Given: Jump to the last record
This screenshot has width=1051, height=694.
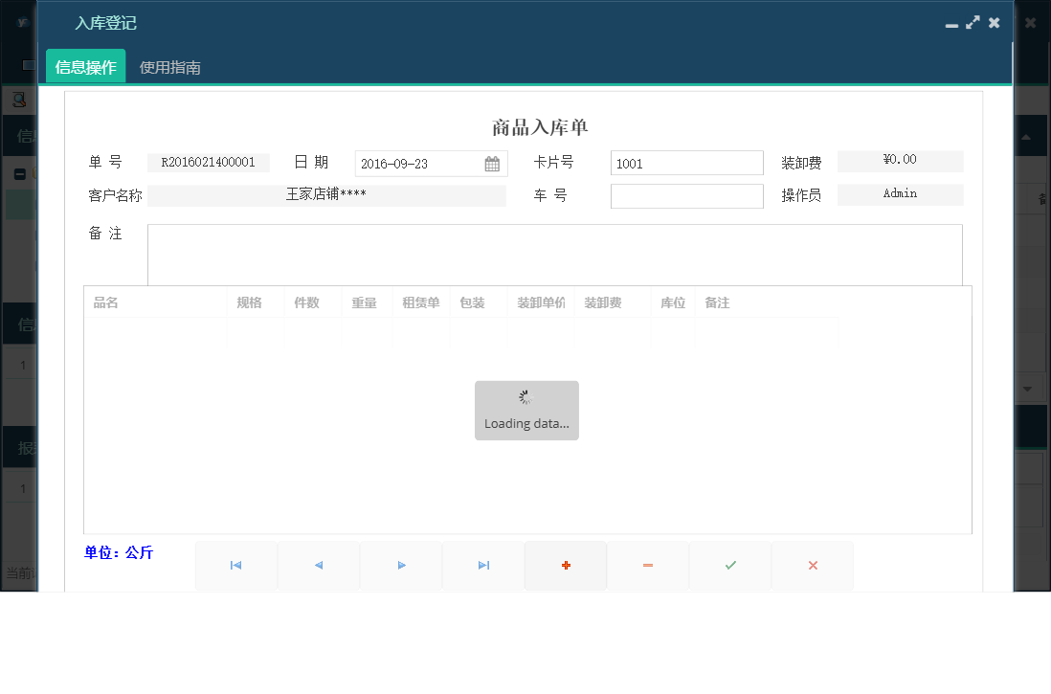Looking at the screenshot, I should tap(482, 566).
